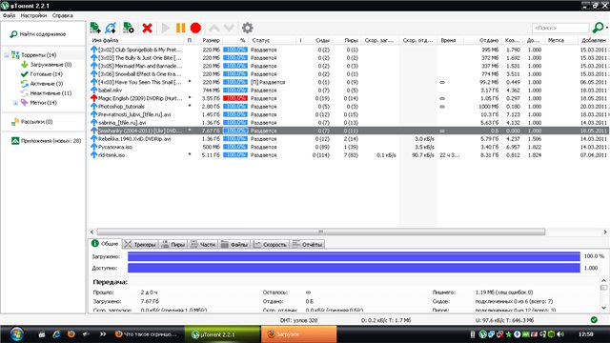The width and height of the screenshot is (610, 343).
Task: Switch to the Трекеры tab
Action: pos(140,244)
